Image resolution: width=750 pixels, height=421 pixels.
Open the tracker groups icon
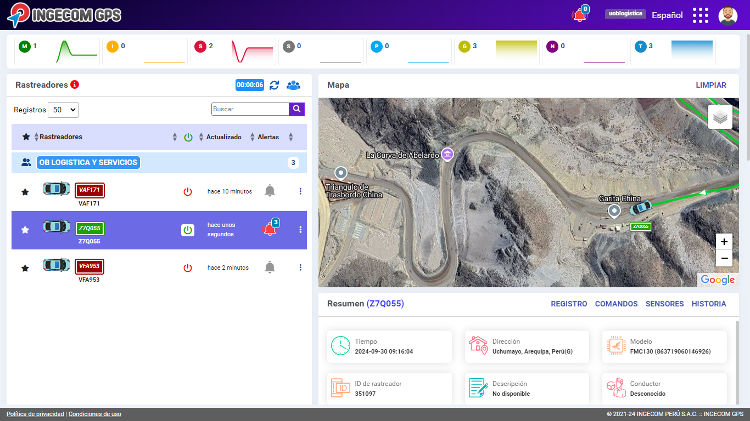point(293,85)
